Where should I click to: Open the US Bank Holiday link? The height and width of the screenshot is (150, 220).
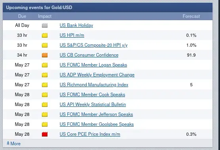tap(76, 25)
